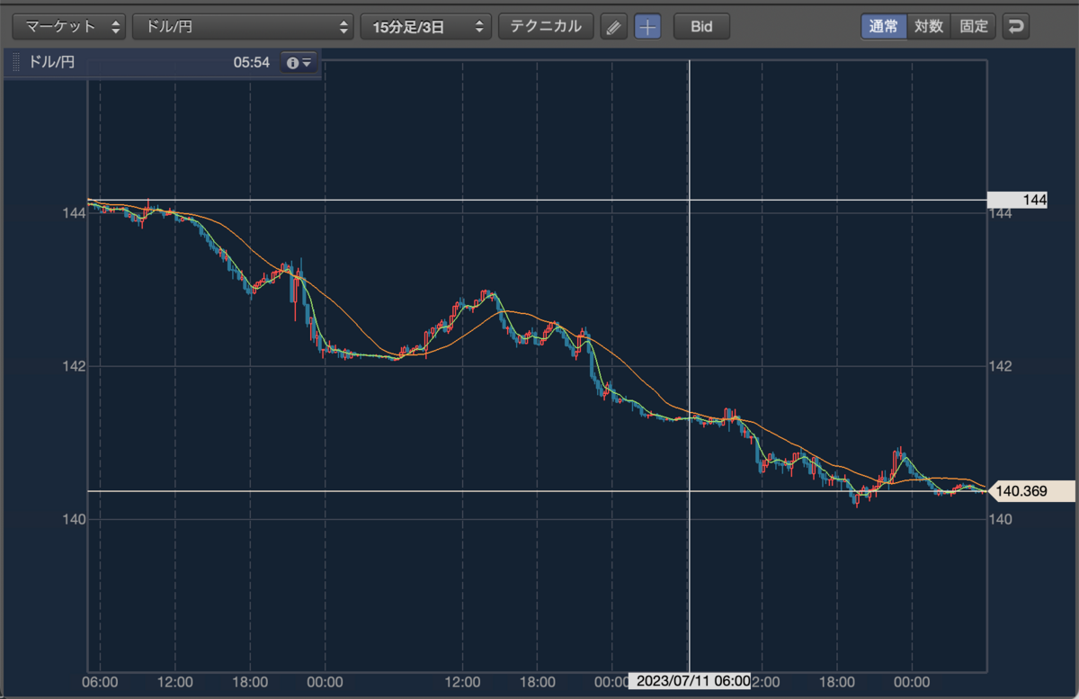
Task: Click the left axis label 142
Action: (73, 366)
